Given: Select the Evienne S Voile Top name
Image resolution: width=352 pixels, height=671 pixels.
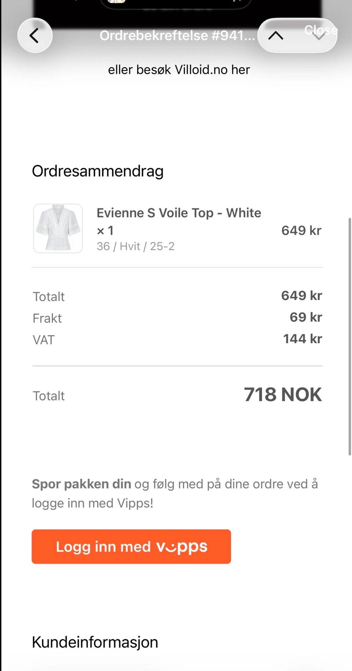Looking at the screenshot, I should [179, 213].
